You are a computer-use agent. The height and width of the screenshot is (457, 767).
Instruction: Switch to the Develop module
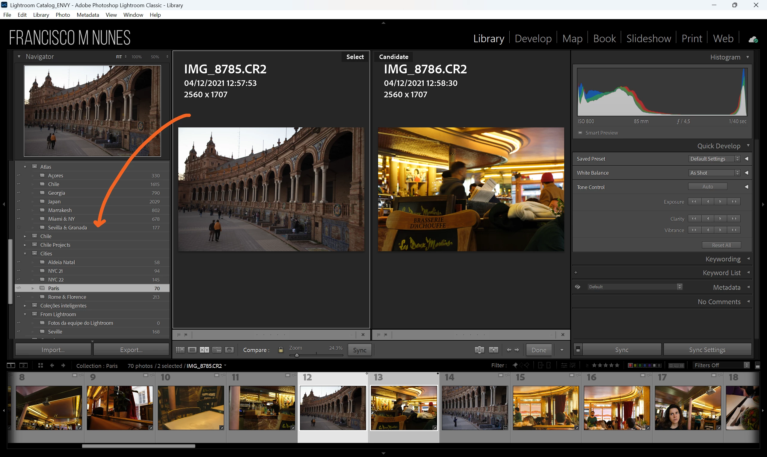click(x=533, y=39)
